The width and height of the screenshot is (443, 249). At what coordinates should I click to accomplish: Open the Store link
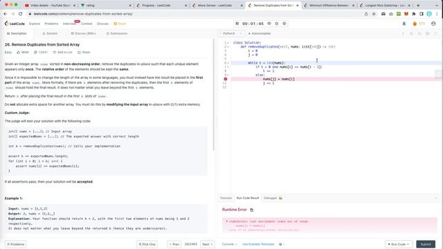click(x=120, y=24)
